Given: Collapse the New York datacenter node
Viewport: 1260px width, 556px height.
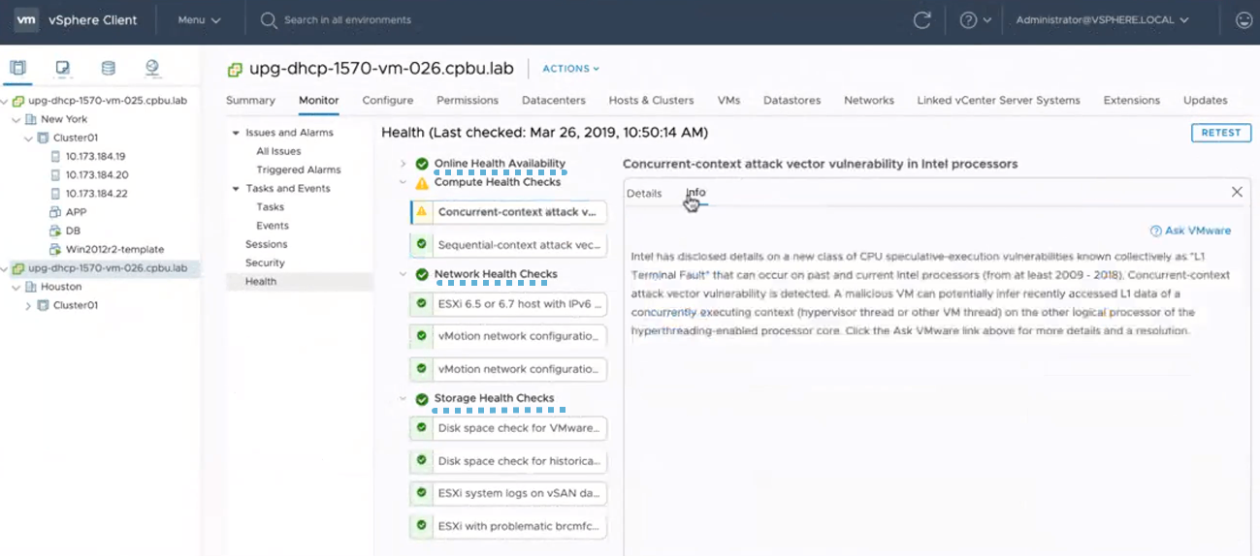Looking at the screenshot, I should pyautogui.click(x=16, y=119).
